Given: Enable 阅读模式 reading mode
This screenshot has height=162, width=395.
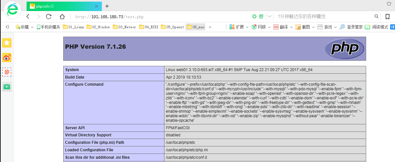Looking at the screenshot, I should [x=376, y=27].
